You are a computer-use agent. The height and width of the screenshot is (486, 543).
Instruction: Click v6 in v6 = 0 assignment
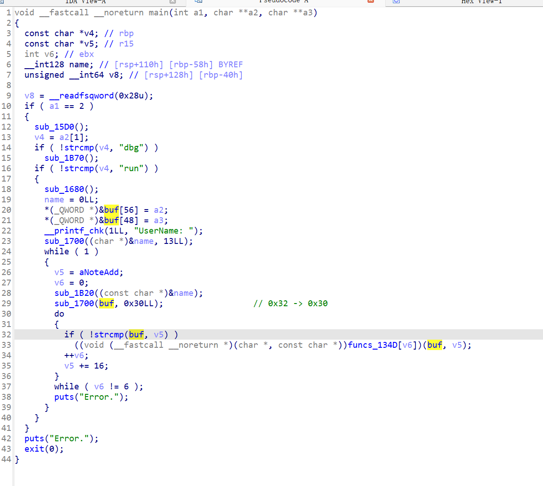click(x=59, y=283)
